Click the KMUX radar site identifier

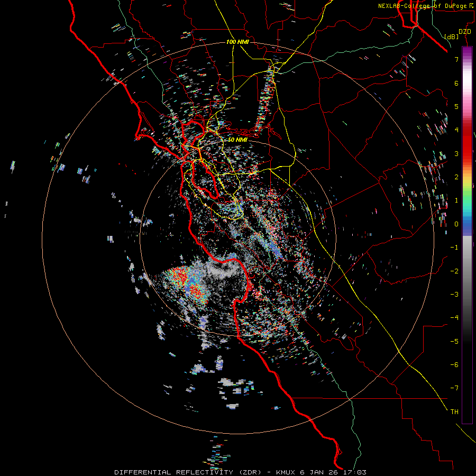click(x=286, y=472)
